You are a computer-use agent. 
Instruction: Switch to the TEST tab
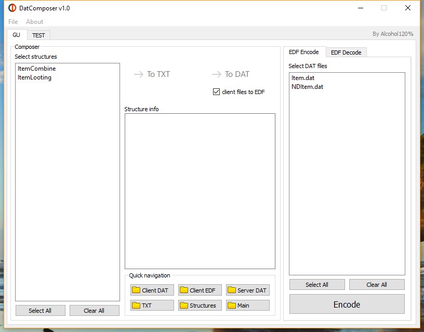[x=38, y=35]
